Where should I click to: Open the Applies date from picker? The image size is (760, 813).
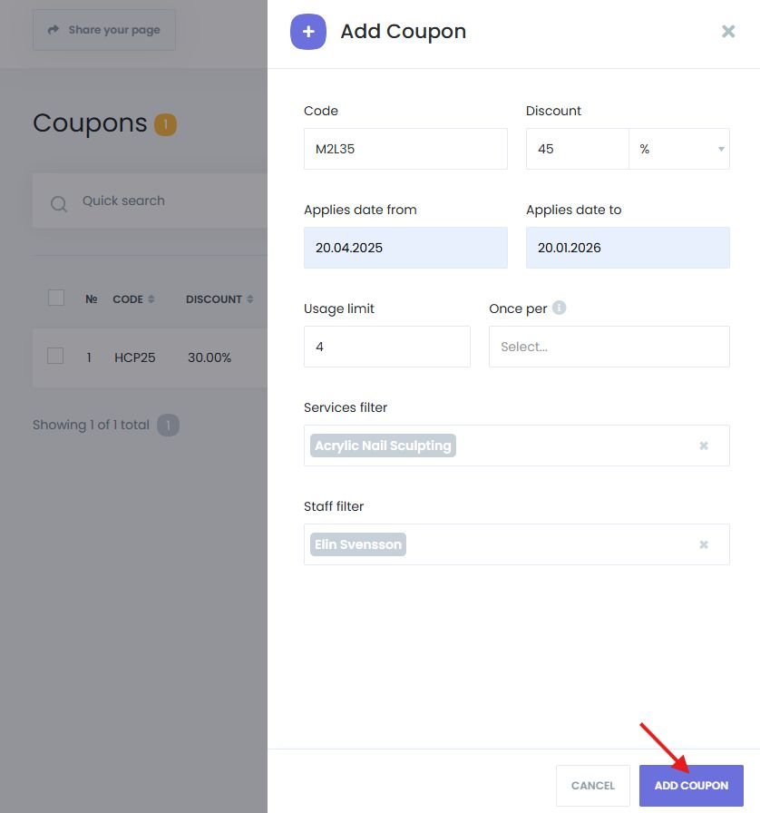click(x=405, y=247)
